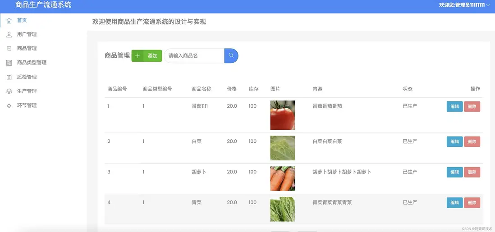Click 删除 for the 白菜 row
The width and height of the screenshot is (495, 232).
click(x=472, y=141)
